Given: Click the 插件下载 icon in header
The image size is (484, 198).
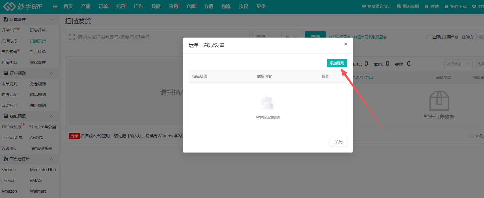Looking at the screenshot, I should pyautogui.click(x=446, y=6).
